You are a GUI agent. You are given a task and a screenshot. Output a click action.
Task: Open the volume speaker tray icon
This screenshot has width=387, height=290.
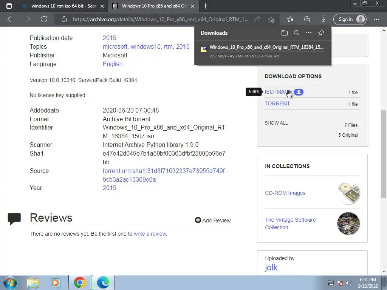tap(349, 283)
